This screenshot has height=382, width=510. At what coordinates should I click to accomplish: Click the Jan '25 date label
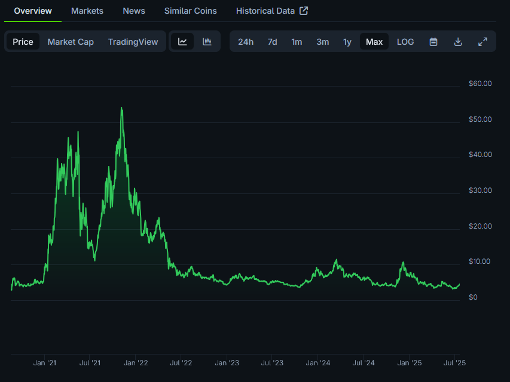tap(409, 363)
